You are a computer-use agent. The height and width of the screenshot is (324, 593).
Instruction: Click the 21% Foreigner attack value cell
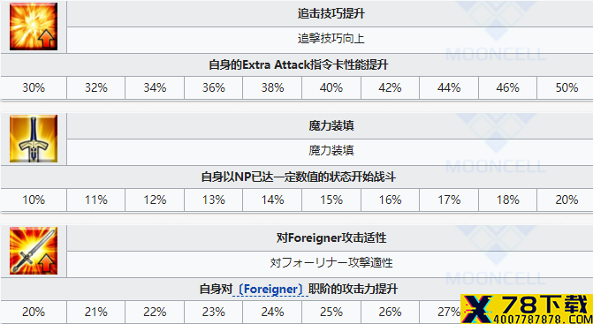(96, 313)
